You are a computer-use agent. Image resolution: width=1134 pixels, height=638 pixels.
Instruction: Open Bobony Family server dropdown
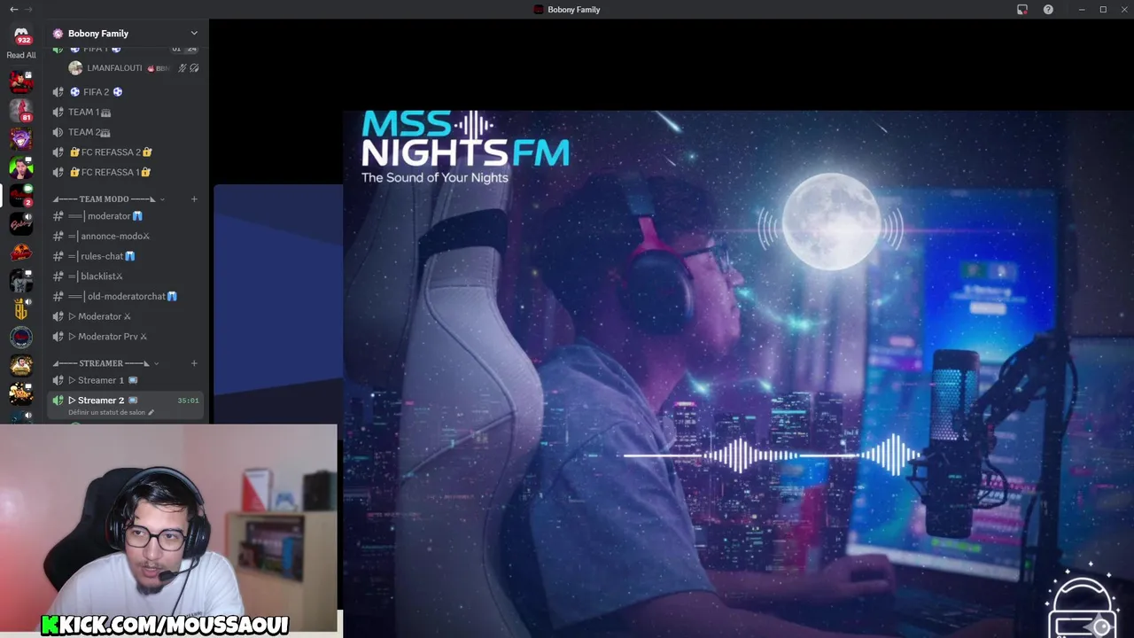[x=126, y=34]
